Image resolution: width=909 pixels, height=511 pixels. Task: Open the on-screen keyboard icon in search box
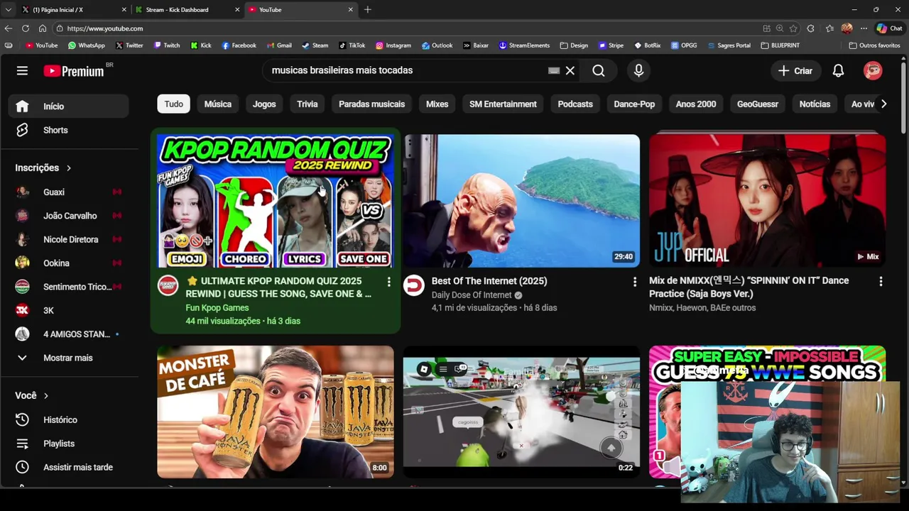pos(553,70)
